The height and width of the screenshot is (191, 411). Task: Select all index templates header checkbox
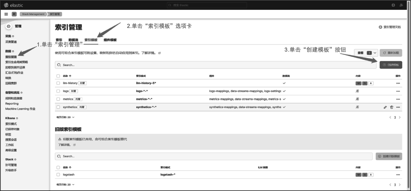[58, 76]
